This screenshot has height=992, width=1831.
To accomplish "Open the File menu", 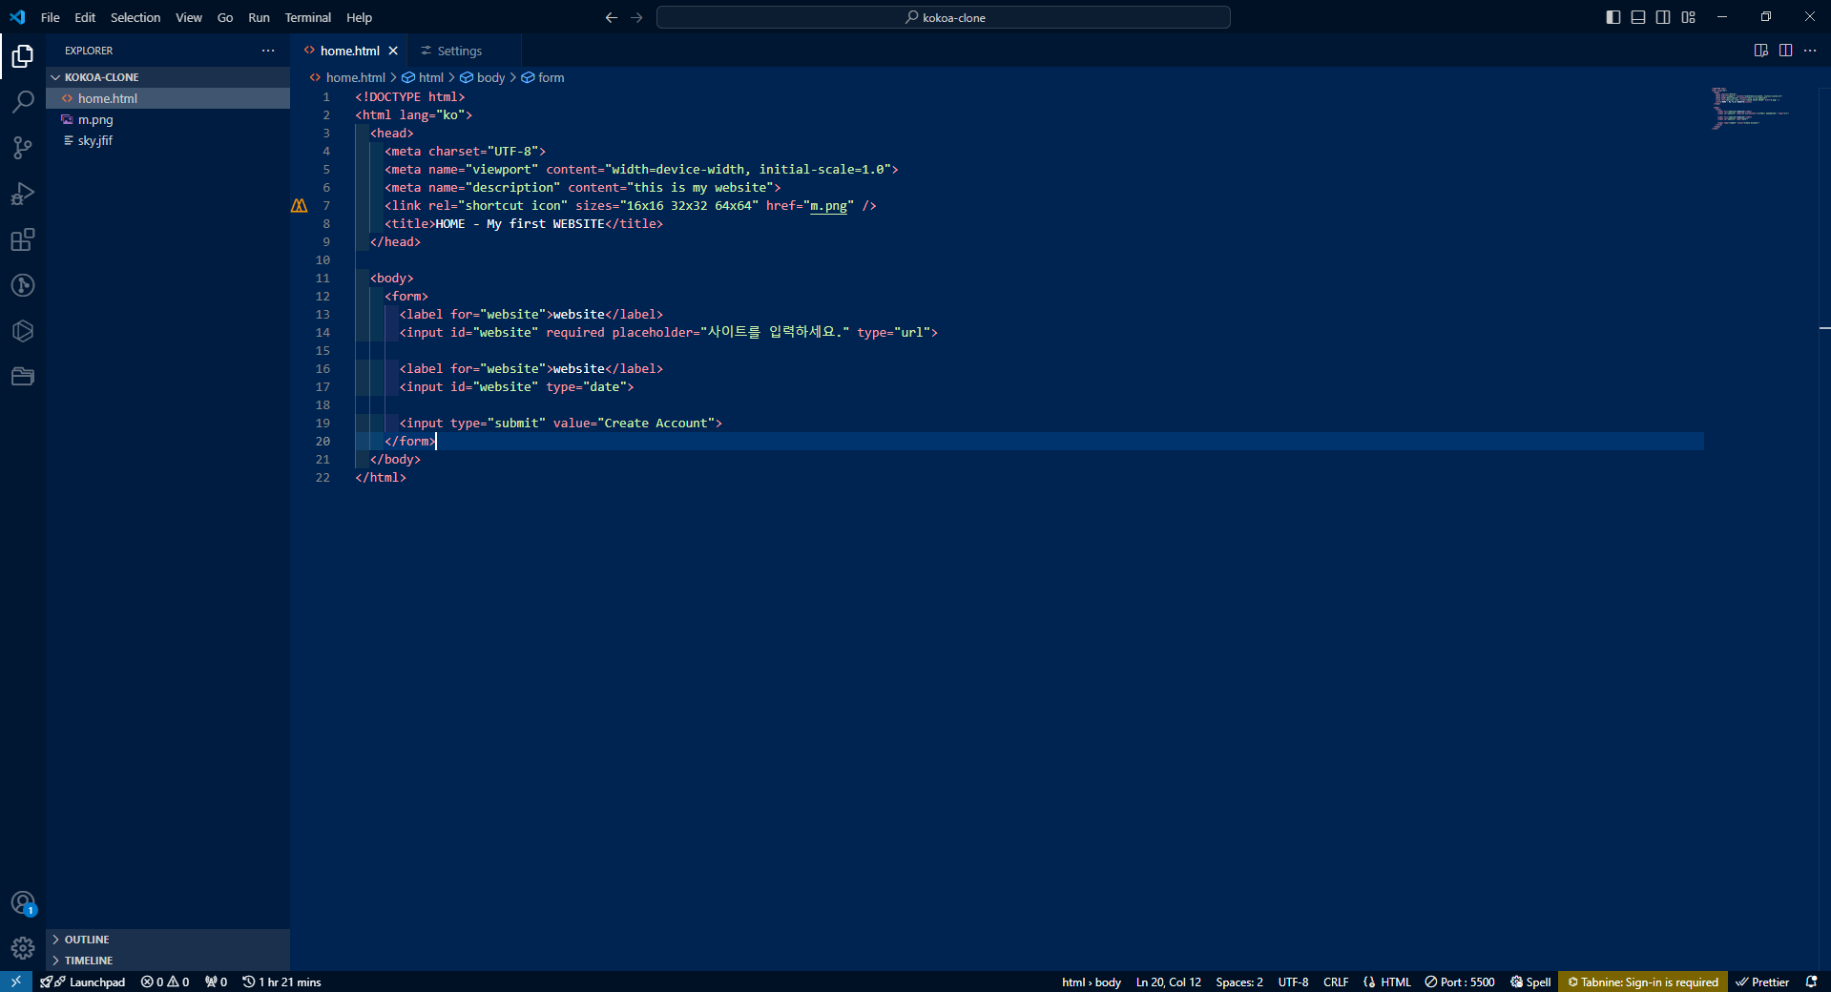I will [51, 17].
